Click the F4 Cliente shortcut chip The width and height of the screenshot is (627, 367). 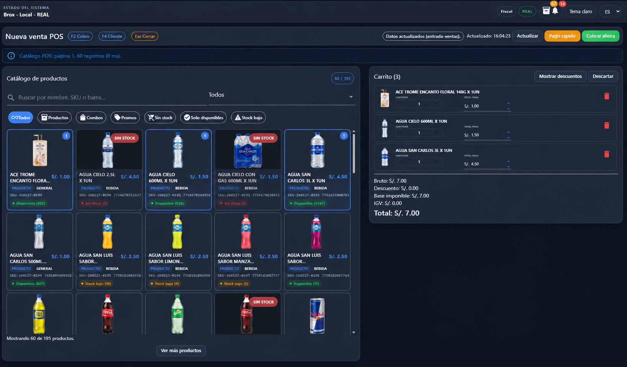[x=112, y=36]
